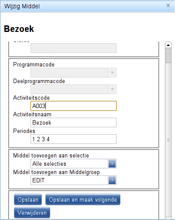The height and width of the screenshot is (220, 175).
Task: Open the Deelprogrammacode dropdown arrow
Action: (112, 89)
